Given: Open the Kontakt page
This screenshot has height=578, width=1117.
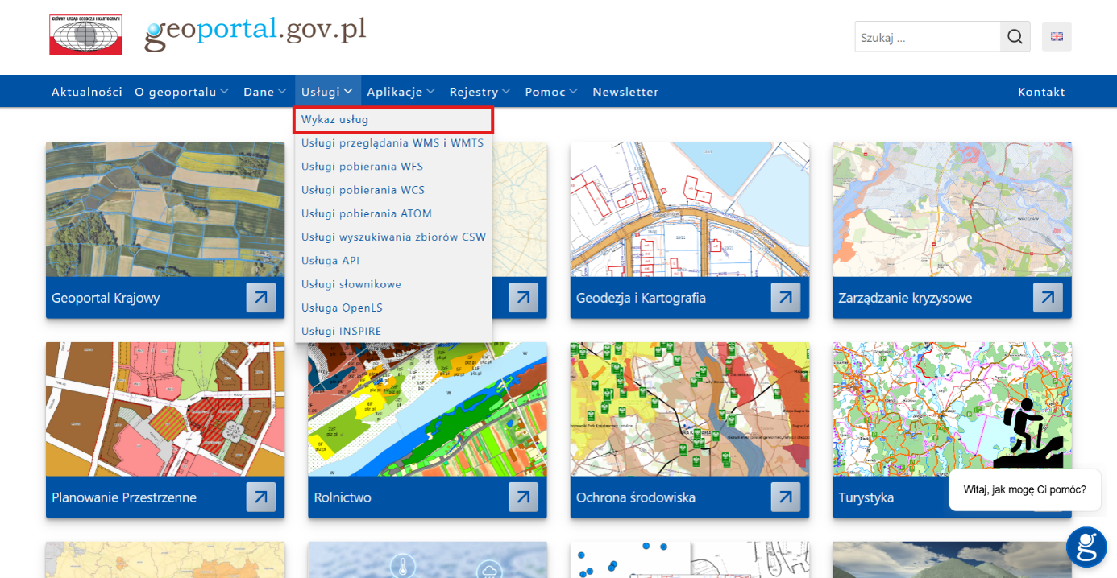Looking at the screenshot, I should [1041, 92].
